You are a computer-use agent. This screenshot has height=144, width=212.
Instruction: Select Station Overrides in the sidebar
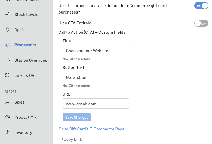tap(30, 60)
